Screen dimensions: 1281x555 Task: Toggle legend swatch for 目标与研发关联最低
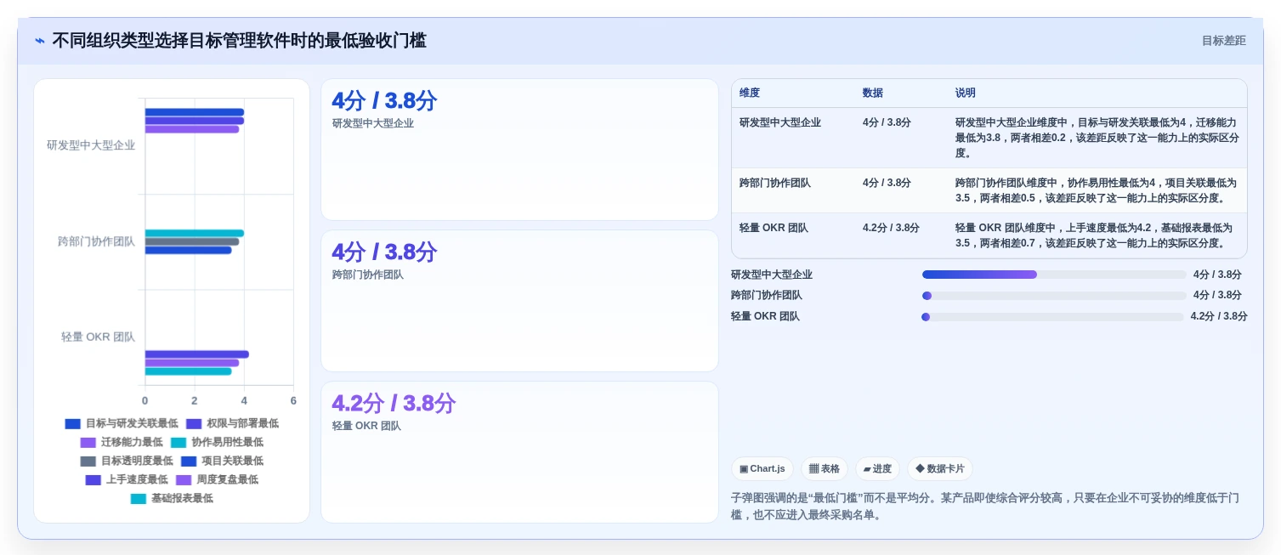(x=73, y=423)
